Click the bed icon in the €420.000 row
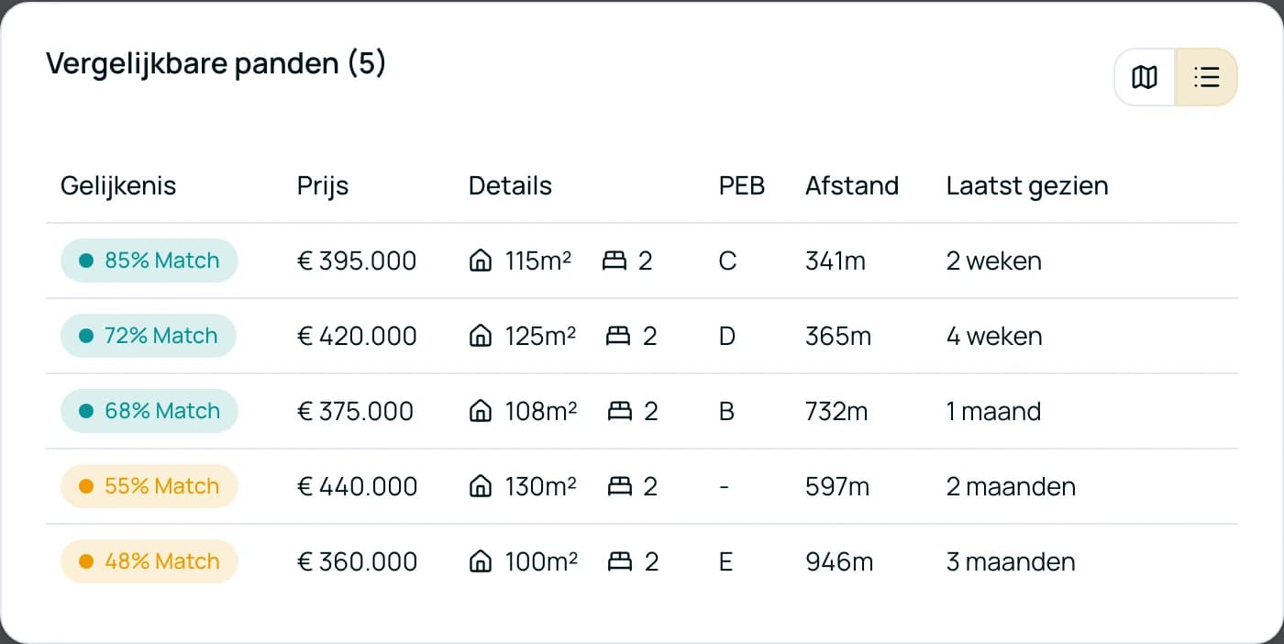This screenshot has width=1284, height=644. (x=618, y=337)
